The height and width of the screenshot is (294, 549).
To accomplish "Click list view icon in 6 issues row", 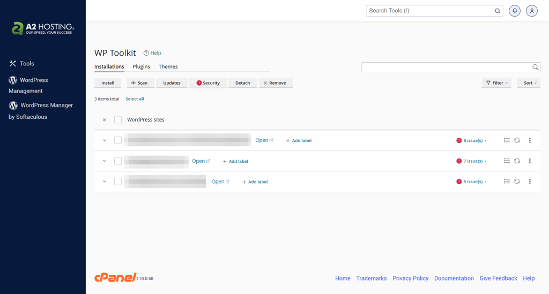I will point(507,140).
